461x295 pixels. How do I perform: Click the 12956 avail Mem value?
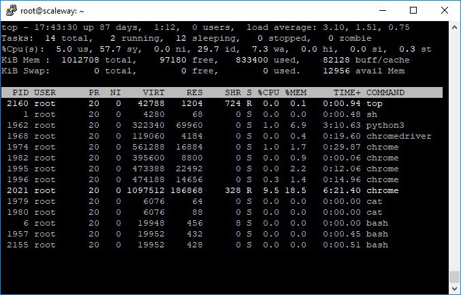point(336,71)
